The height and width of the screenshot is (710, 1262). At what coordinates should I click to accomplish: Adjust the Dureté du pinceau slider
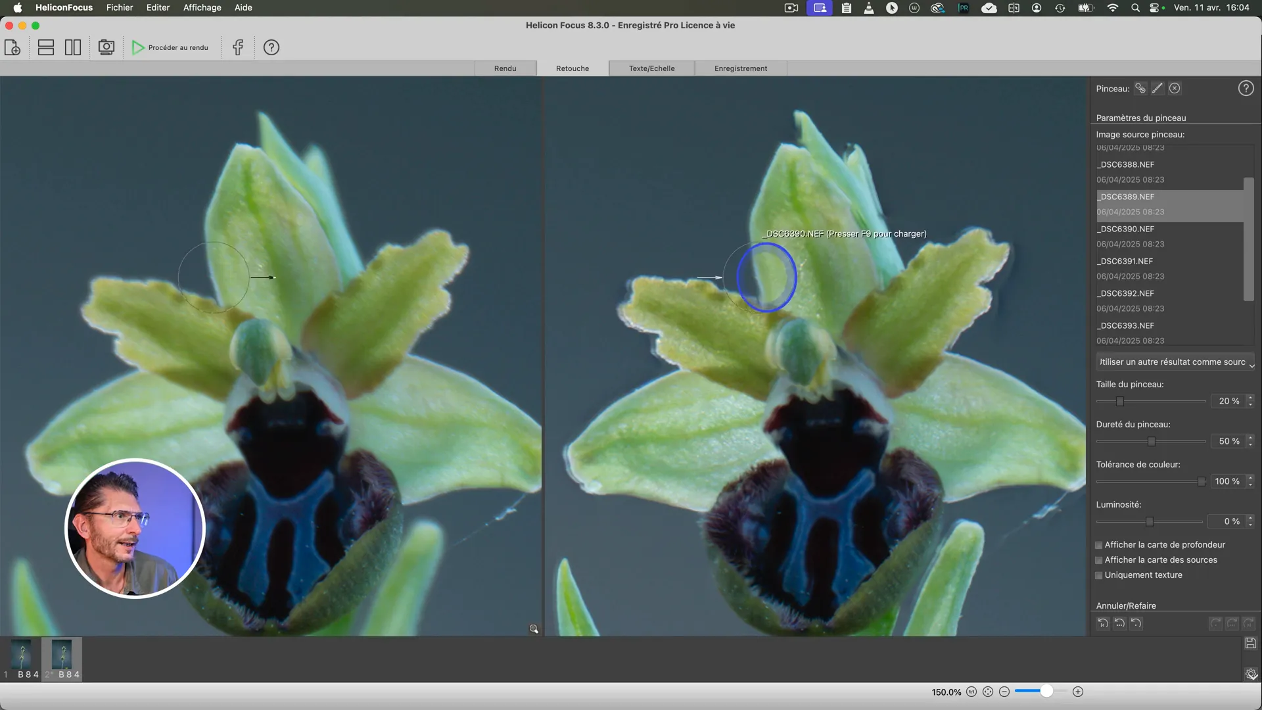pyautogui.click(x=1151, y=441)
